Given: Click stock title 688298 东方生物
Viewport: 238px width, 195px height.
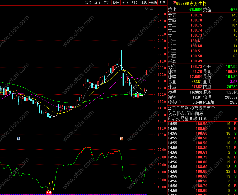Looking at the screenshot, I should point(192,3).
